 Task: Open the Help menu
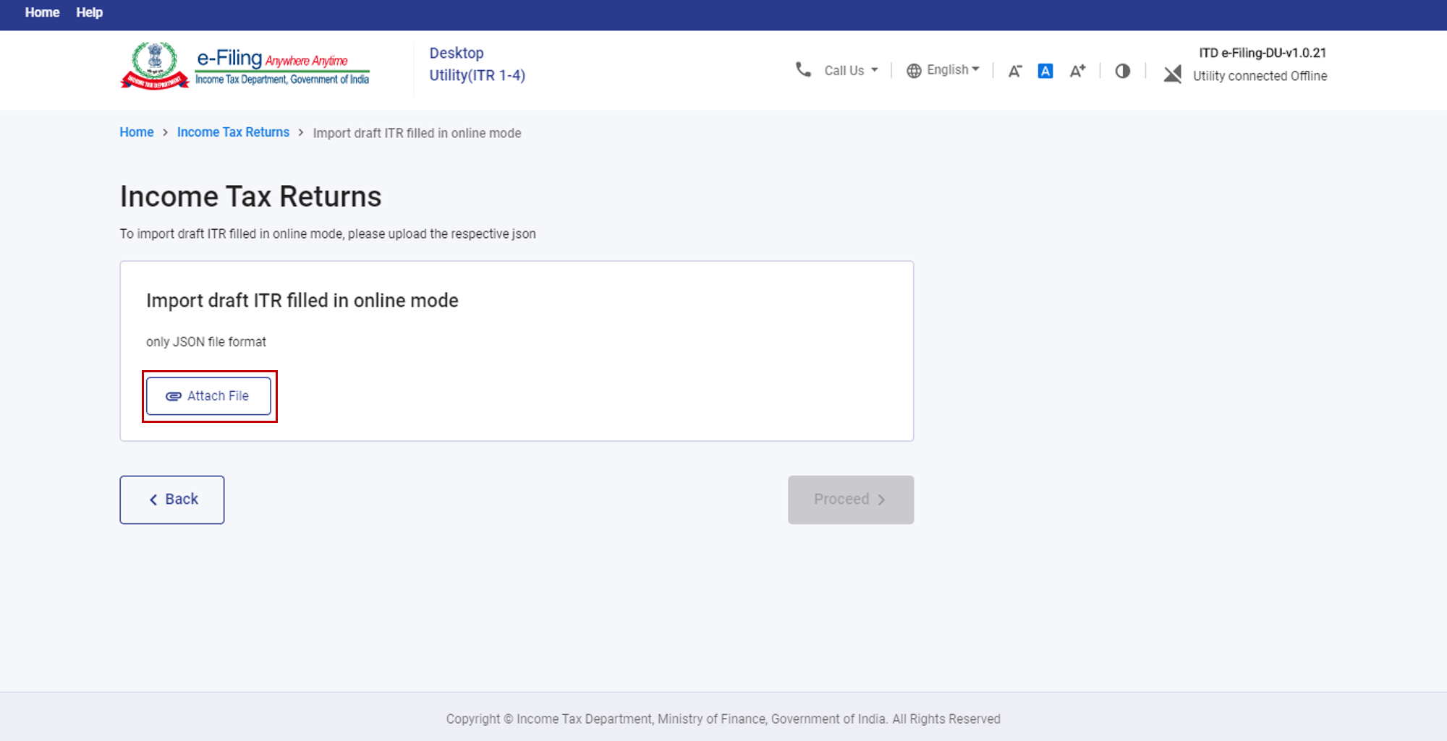point(89,12)
